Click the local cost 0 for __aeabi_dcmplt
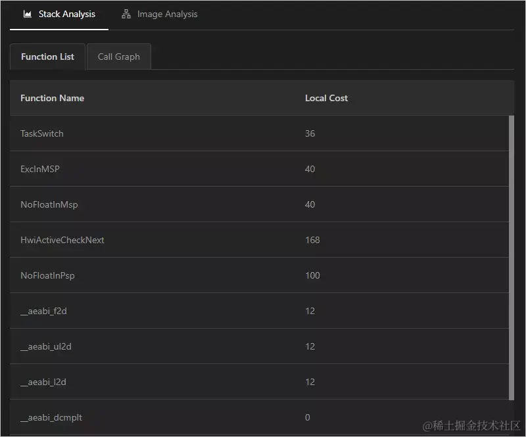The image size is (526, 437). click(x=307, y=417)
